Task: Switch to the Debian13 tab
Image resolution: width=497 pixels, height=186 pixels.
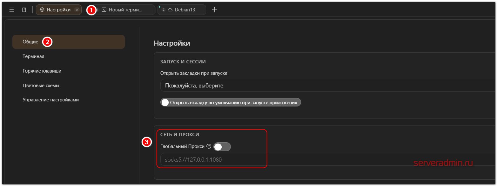Action: point(182,10)
